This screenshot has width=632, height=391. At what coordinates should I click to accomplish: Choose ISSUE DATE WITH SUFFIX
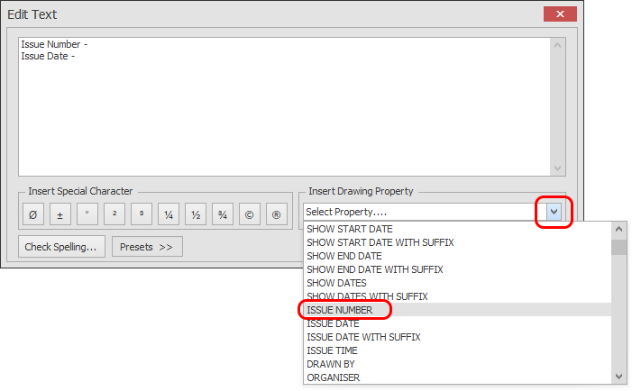coord(457,337)
